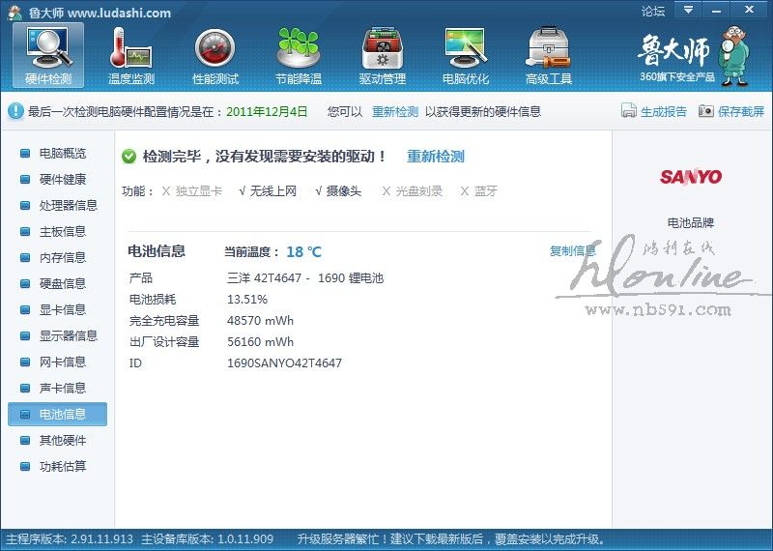773x551 pixels.
Task: Click the blue info exclamation icon
Action: coord(15,111)
